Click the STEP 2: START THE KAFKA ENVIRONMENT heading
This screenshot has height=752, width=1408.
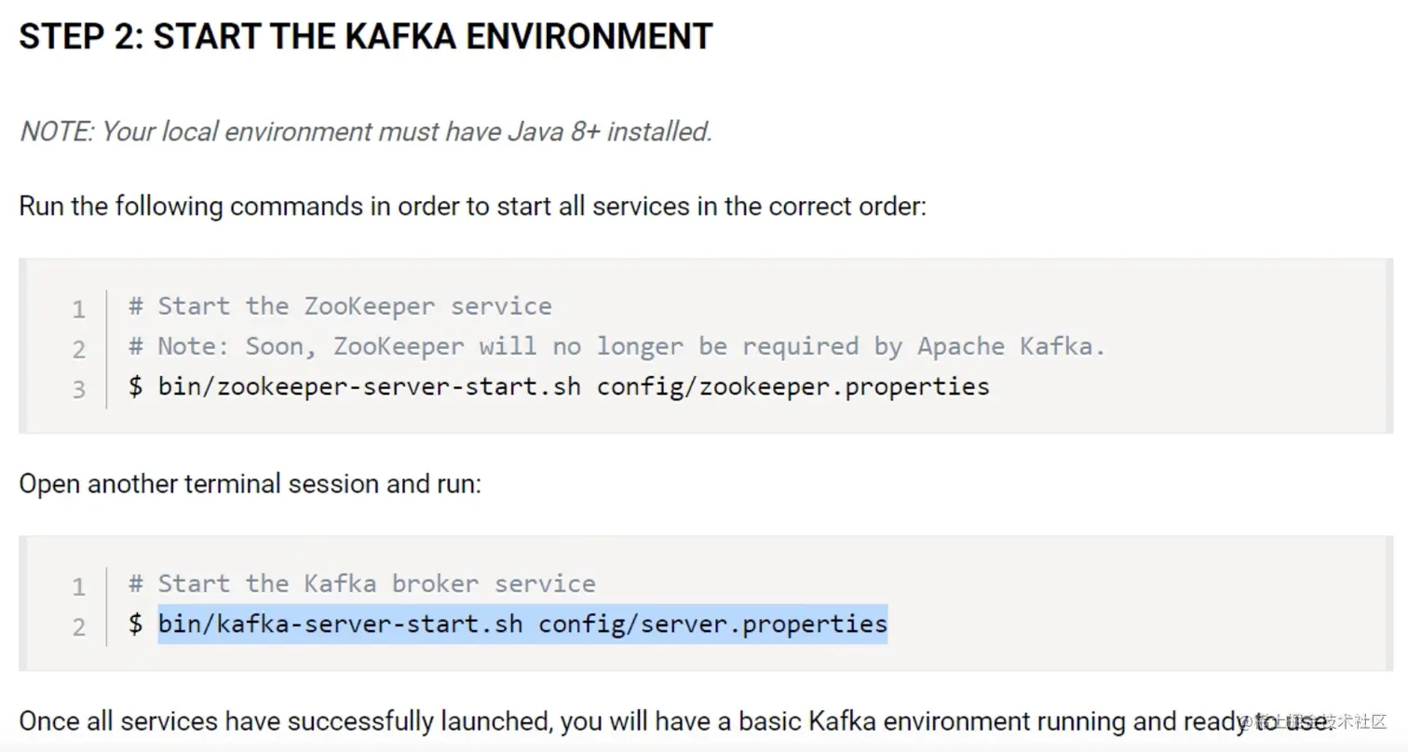pyautogui.click(x=365, y=36)
